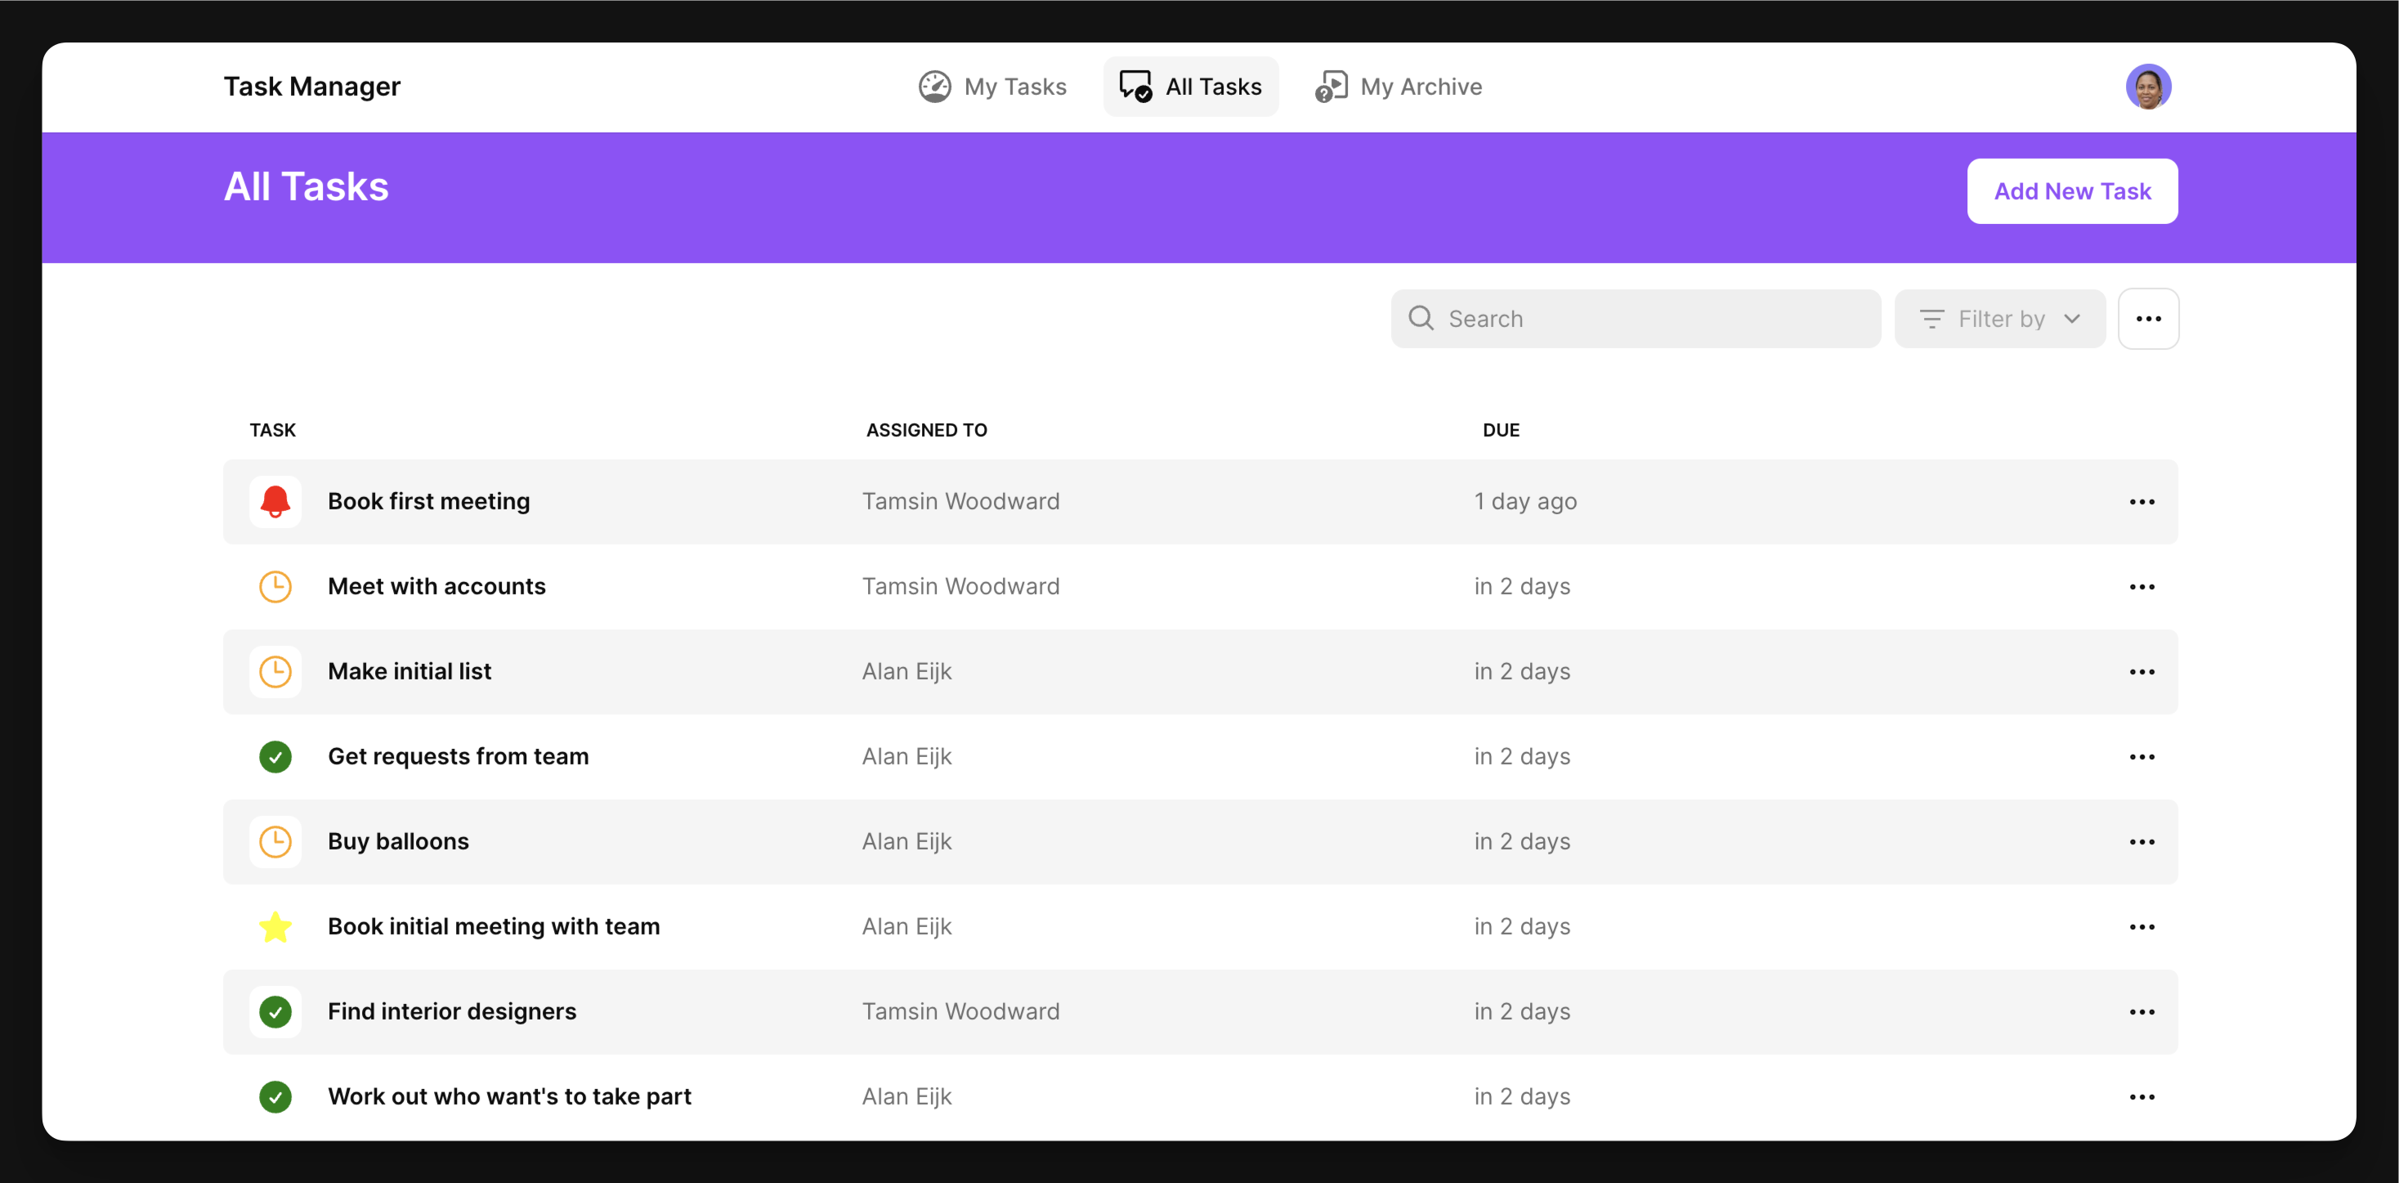The width and height of the screenshot is (2399, 1183).
Task: Click the TASK column header
Action: (x=272, y=430)
